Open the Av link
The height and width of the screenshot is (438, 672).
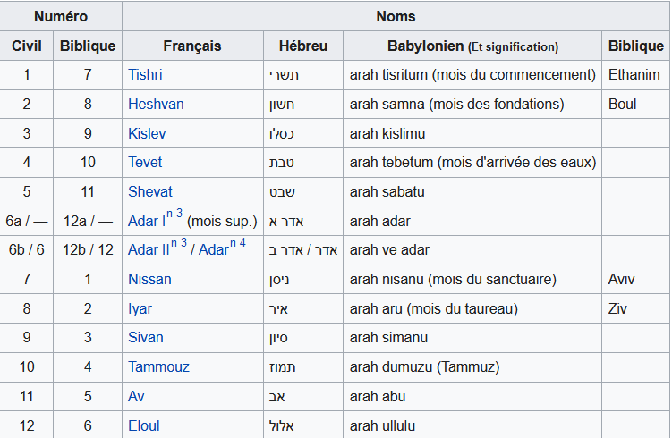click(136, 396)
